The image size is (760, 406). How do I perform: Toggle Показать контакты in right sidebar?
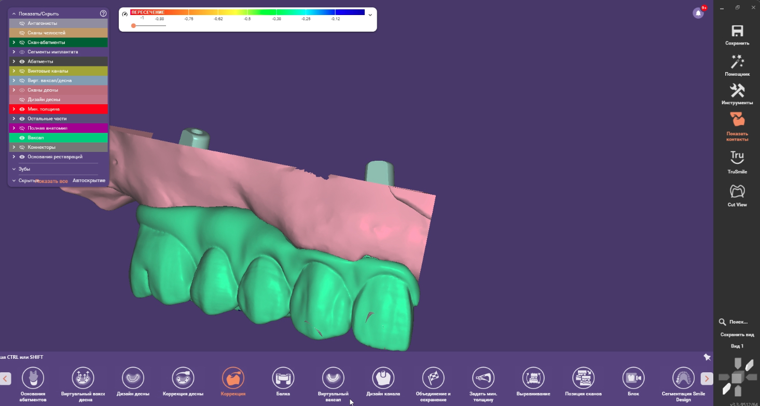737,120
